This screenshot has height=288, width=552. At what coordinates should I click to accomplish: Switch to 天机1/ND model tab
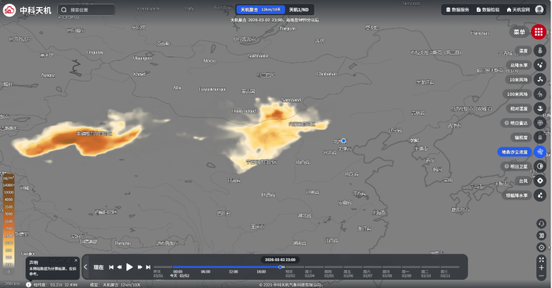tap(299, 10)
